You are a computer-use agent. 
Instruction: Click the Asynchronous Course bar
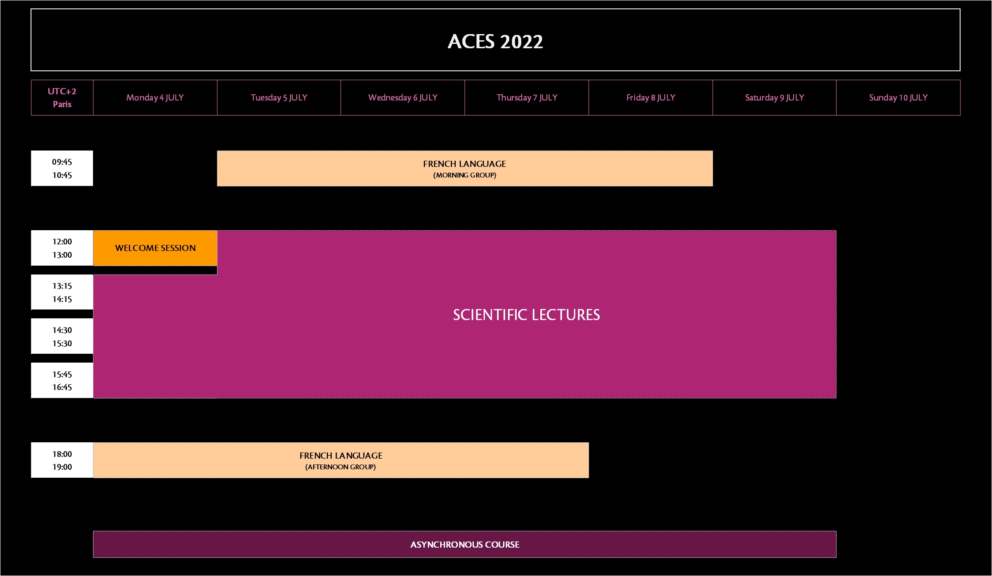point(465,545)
